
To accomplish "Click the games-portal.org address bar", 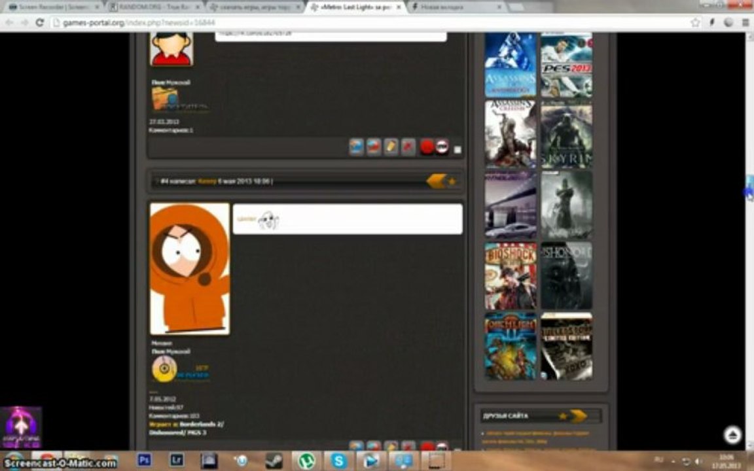I will [375, 23].
